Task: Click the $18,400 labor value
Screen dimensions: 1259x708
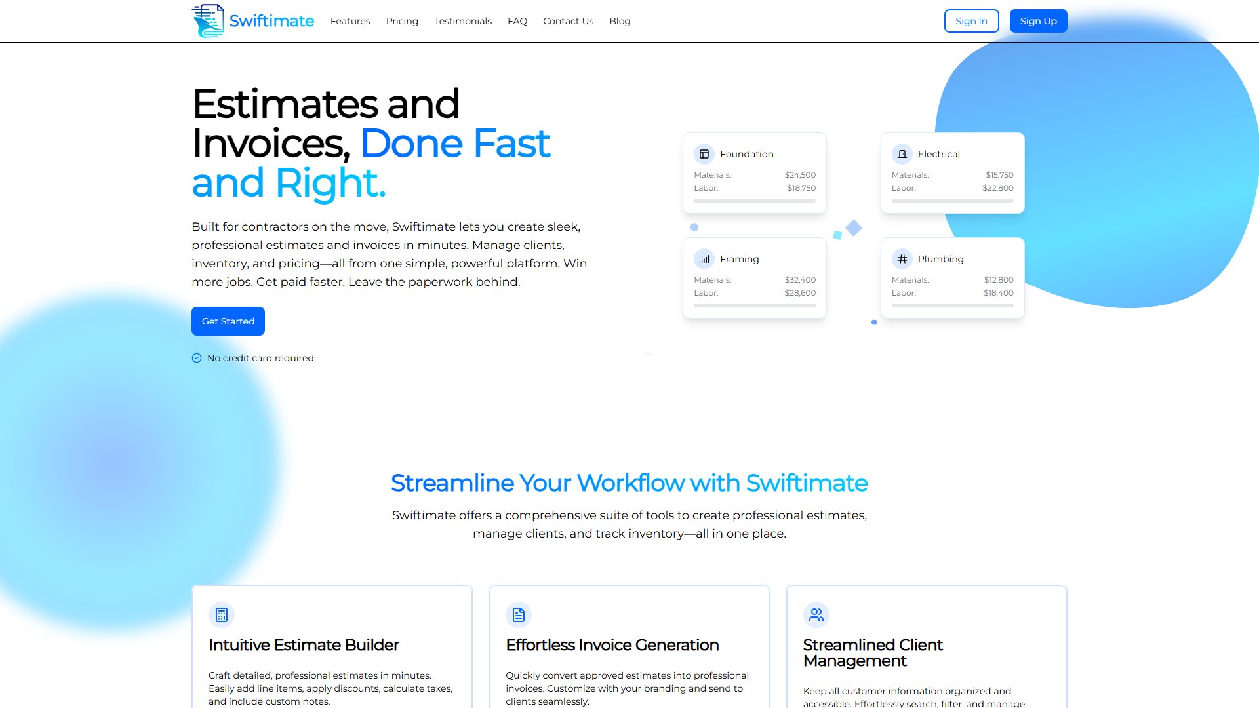Action: (999, 293)
